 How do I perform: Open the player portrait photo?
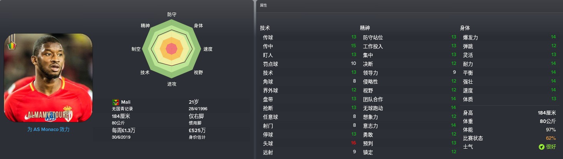click(x=48, y=78)
